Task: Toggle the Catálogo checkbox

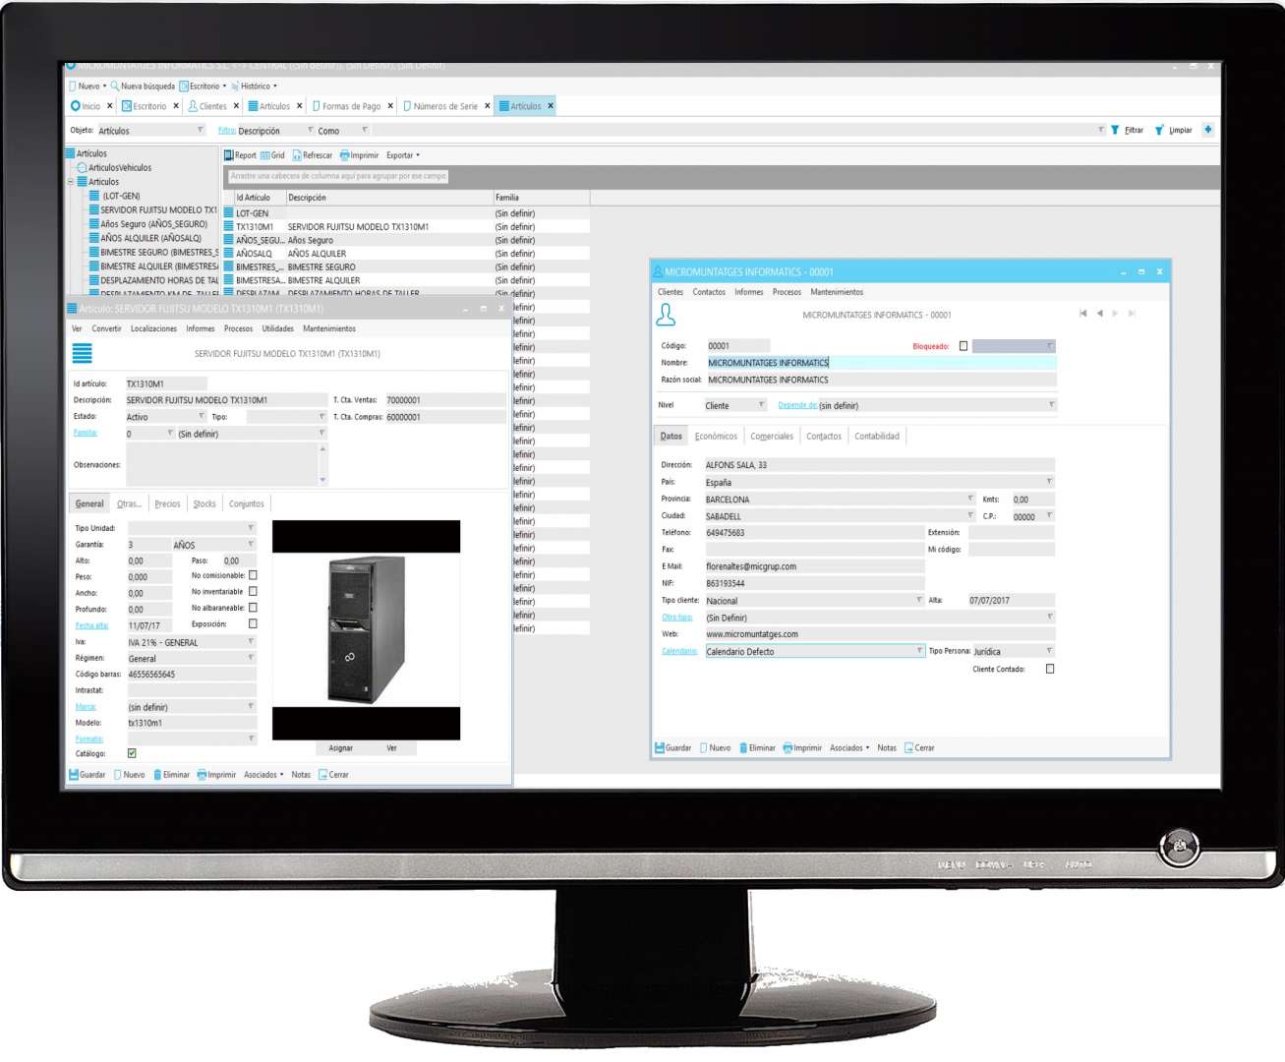Action: click(132, 753)
